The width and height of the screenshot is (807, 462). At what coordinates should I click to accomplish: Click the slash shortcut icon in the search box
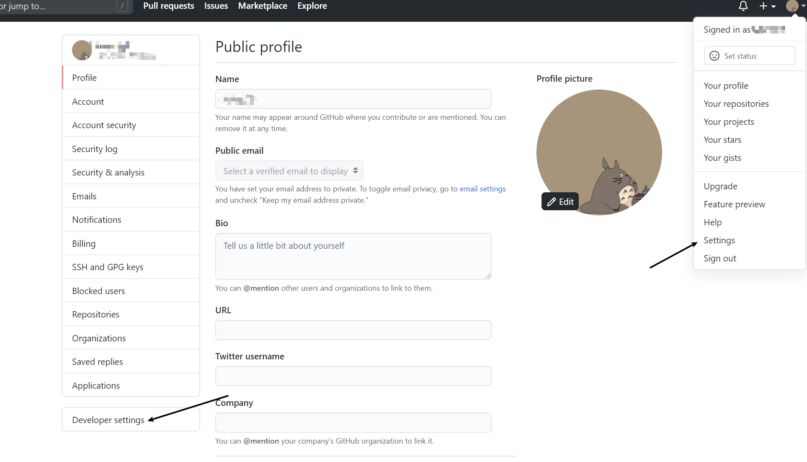coord(122,6)
